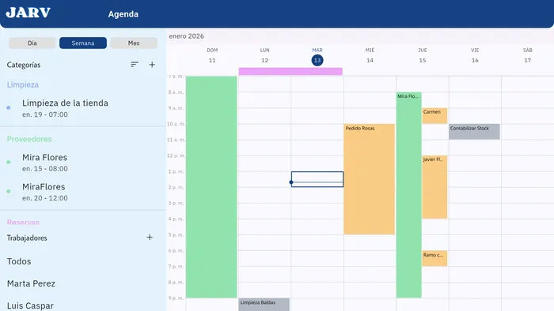Switch to Mes view

[134, 43]
